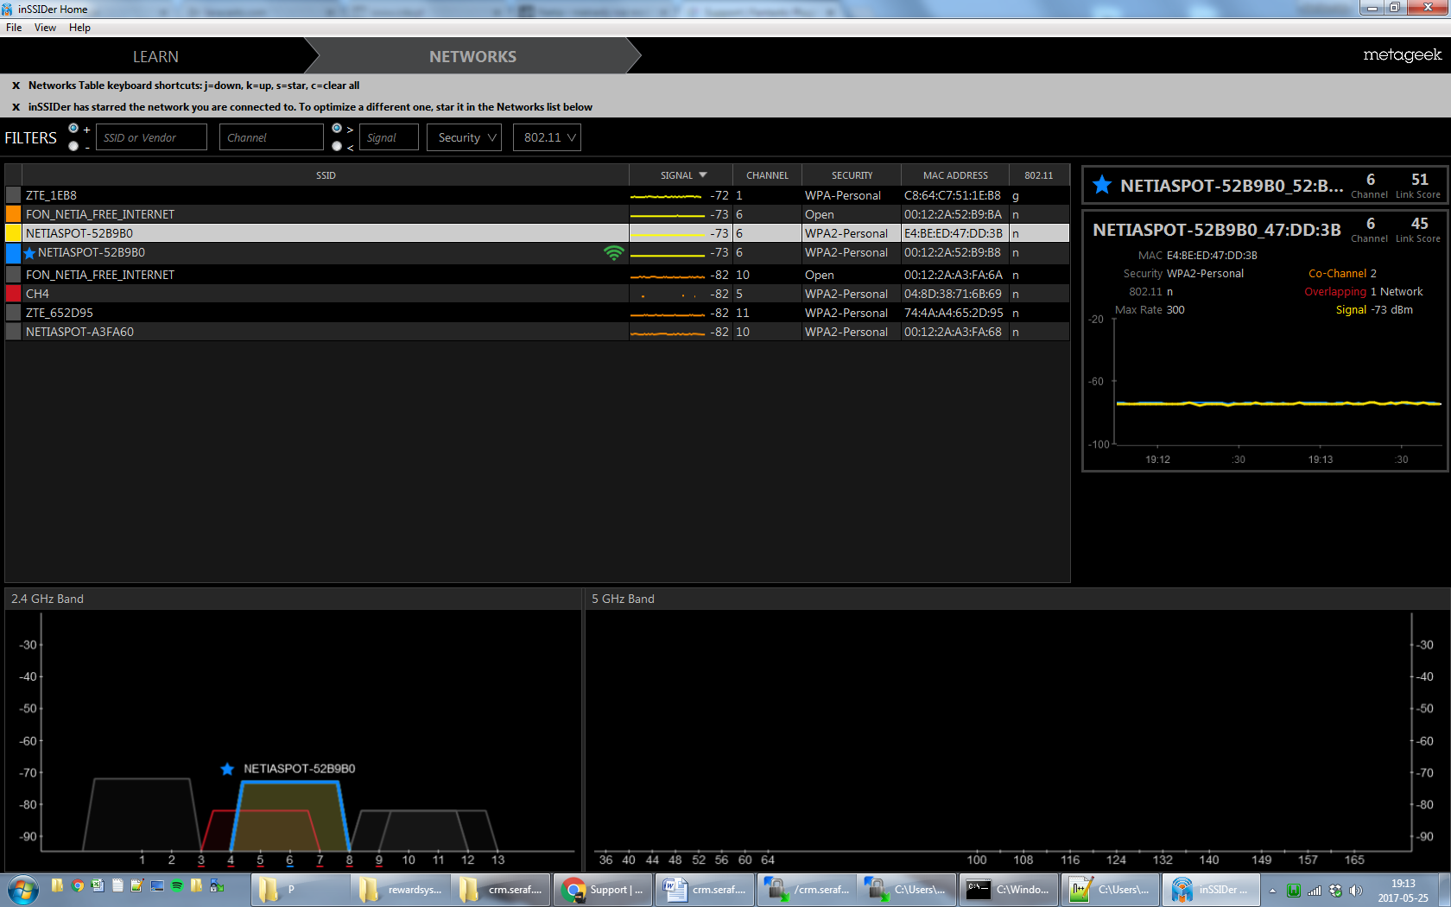The width and height of the screenshot is (1451, 907).
Task: Open the Help menu
Action: pos(79,28)
